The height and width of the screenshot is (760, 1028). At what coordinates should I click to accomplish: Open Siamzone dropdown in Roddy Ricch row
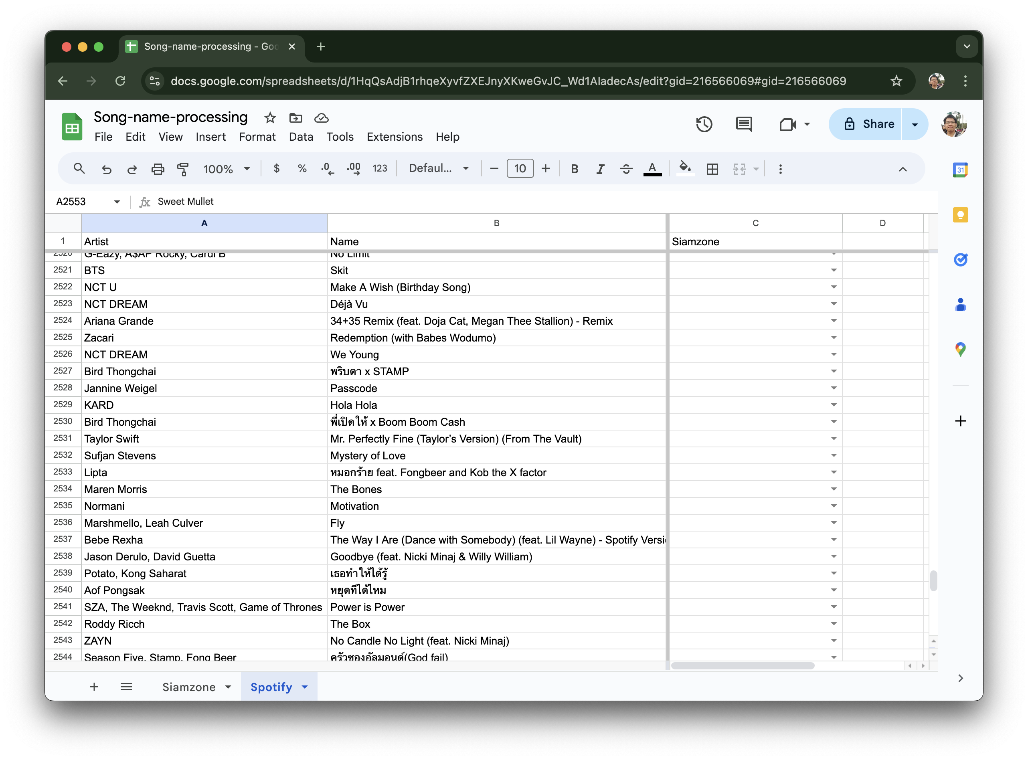(834, 624)
